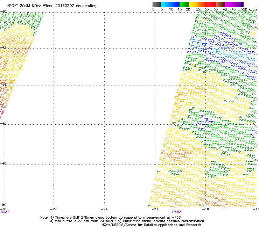Click the '>50 knots' legend label
259x227 pixels.
(x=249, y=9)
